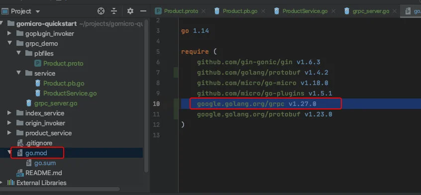The height and width of the screenshot is (195, 421).
Task: Click the origin_invoker folder icon
Action: [x=20, y=123]
